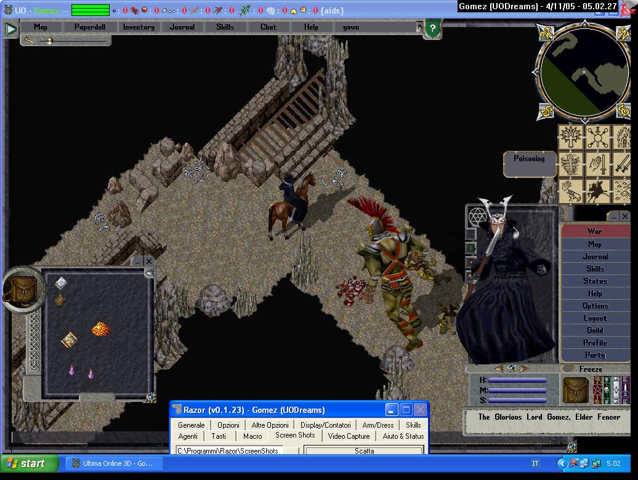Click the red pentagram spellbook icon
638x480 pixels.
(597, 390)
